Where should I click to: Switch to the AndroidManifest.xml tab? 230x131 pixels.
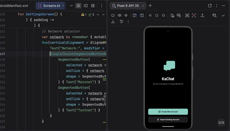[x=14, y=6]
